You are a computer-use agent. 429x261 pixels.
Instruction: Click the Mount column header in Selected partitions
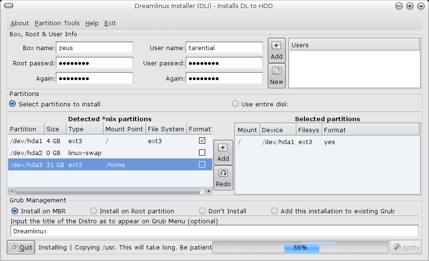pos(247,130)
